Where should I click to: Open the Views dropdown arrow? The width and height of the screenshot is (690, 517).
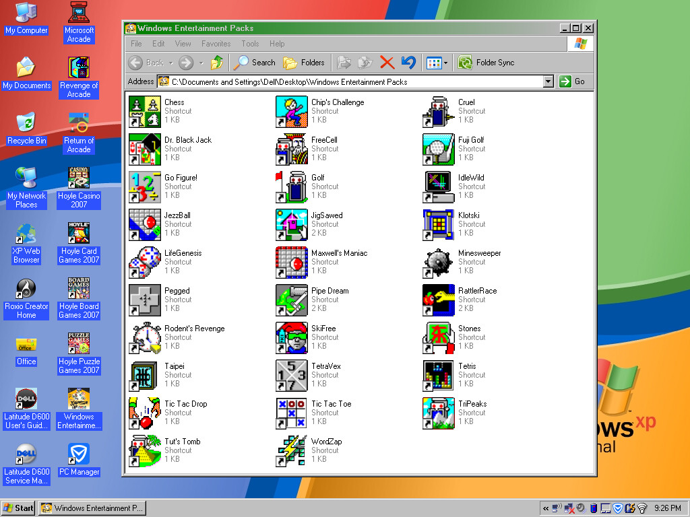pos(446,63)
